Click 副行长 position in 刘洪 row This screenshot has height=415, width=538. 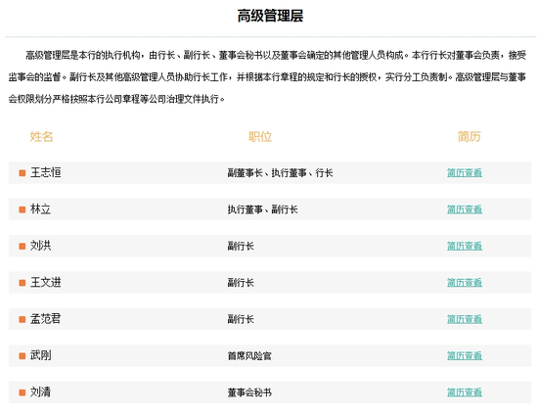(241, 246)
